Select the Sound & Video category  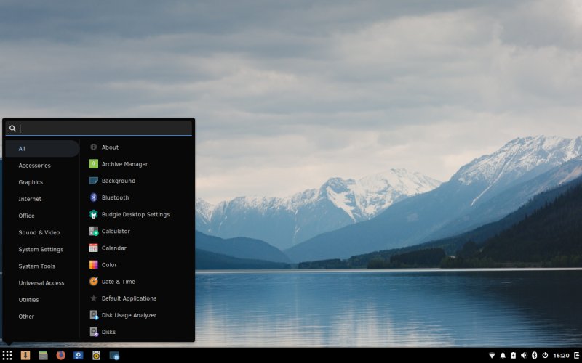point(39,232)
